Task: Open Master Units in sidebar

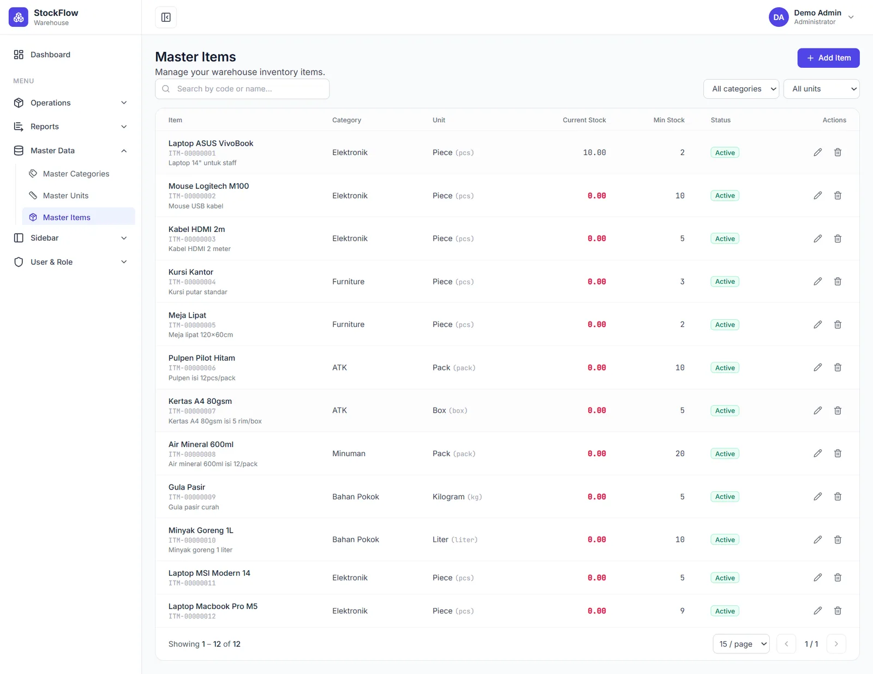Action: (65, 195)
